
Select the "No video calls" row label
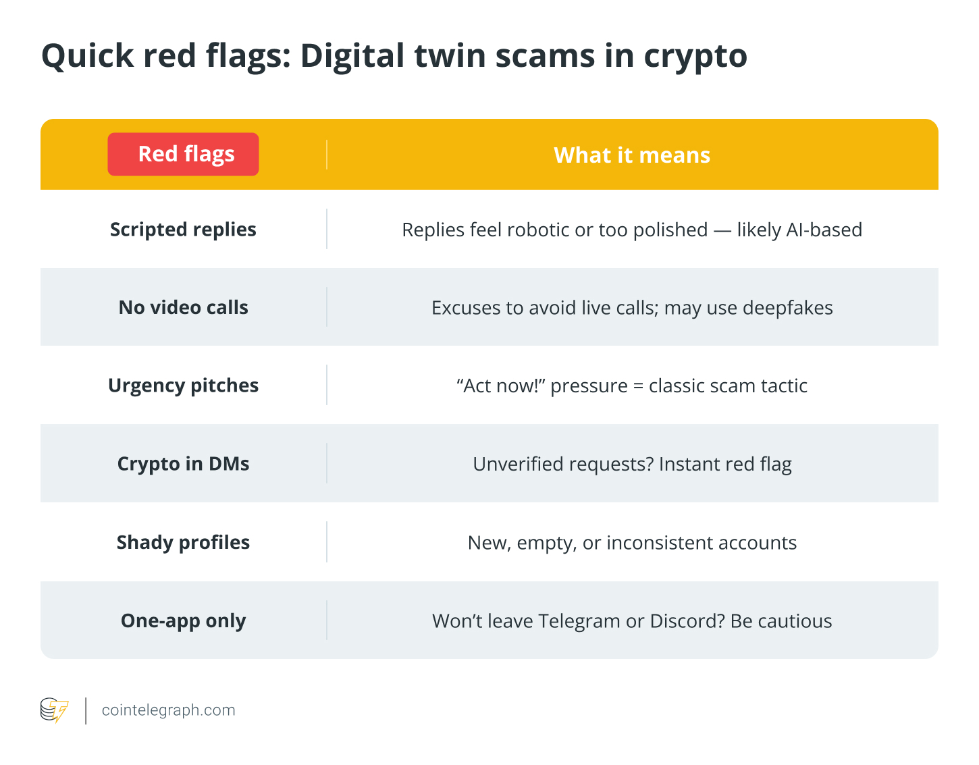[183, 308]
